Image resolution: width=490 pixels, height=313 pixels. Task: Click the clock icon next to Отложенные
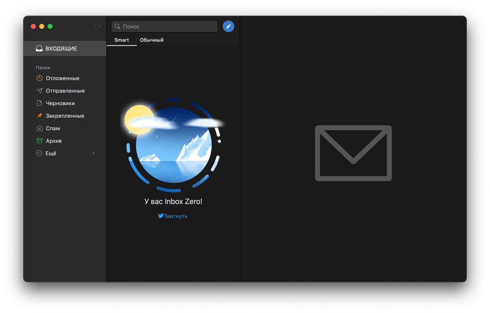tap(39, 78)
